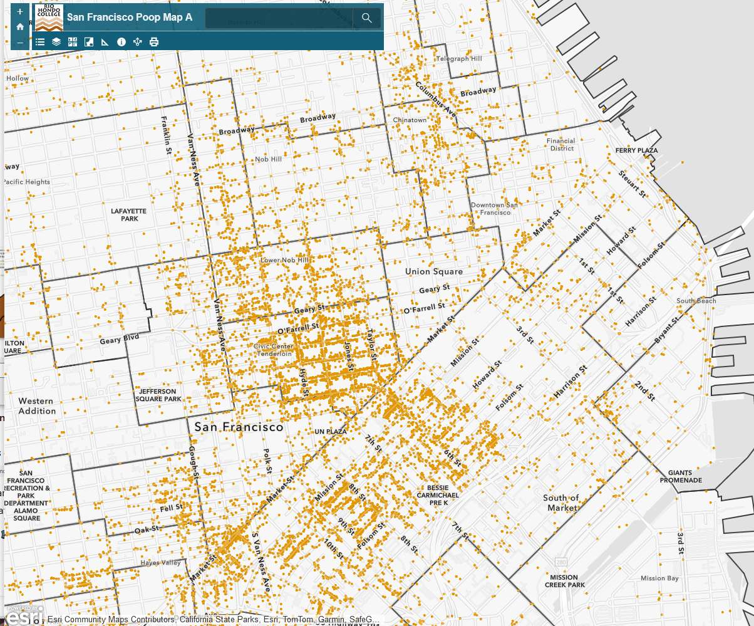Focus the address search input field
754x626 pixels.
point(279,18)
